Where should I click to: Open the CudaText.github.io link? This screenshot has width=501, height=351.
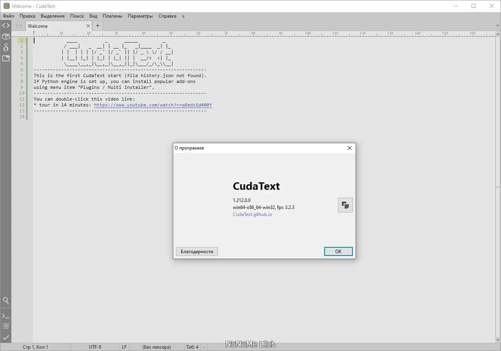(x=252, y=214)
